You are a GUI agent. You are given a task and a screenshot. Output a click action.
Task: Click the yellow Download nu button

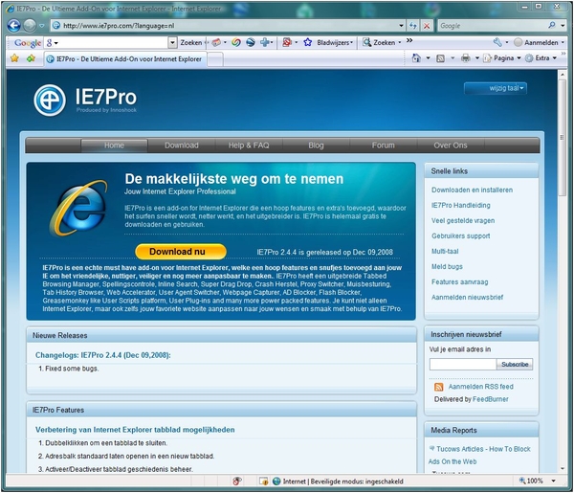[x=181, y=252]
